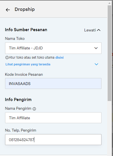Click the vertical scrollbar thumb
Screen dimensions: 113x156
(x=109, y=53)
